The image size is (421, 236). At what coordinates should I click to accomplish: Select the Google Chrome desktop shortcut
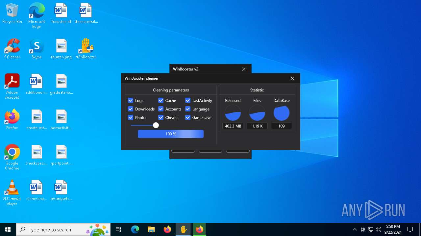tap(12, 157)
